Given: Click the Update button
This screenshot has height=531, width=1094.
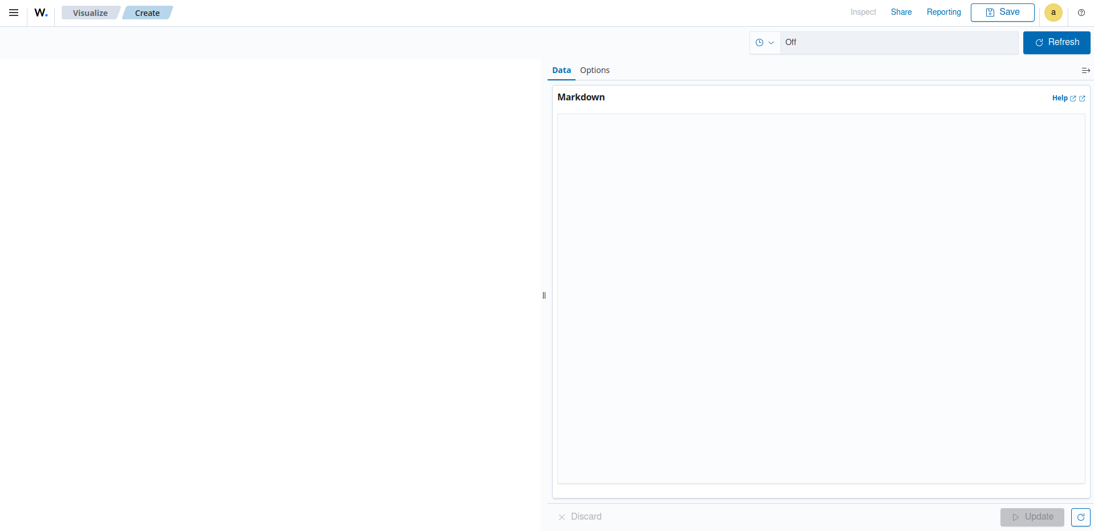Looking at the screenshot, I should click(x=1032, y=517).
